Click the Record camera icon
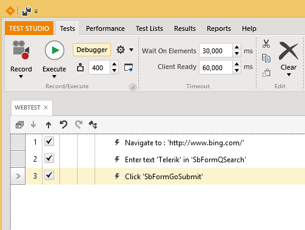This screenshot has height=230, width=305. [21, 50]
